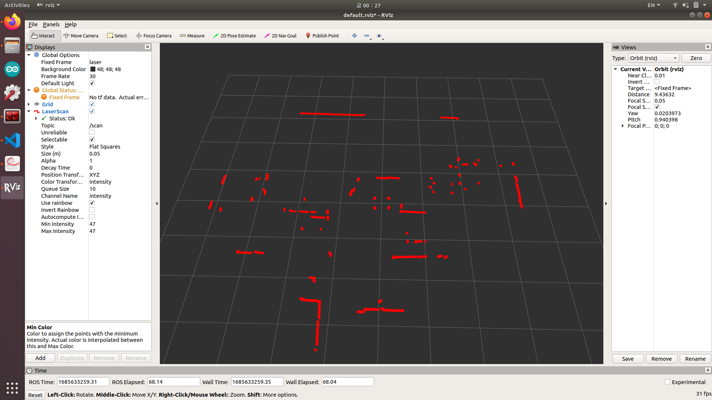
Task: Toggle the Invert Rainbow checkbox
Action: click(92, 210)
